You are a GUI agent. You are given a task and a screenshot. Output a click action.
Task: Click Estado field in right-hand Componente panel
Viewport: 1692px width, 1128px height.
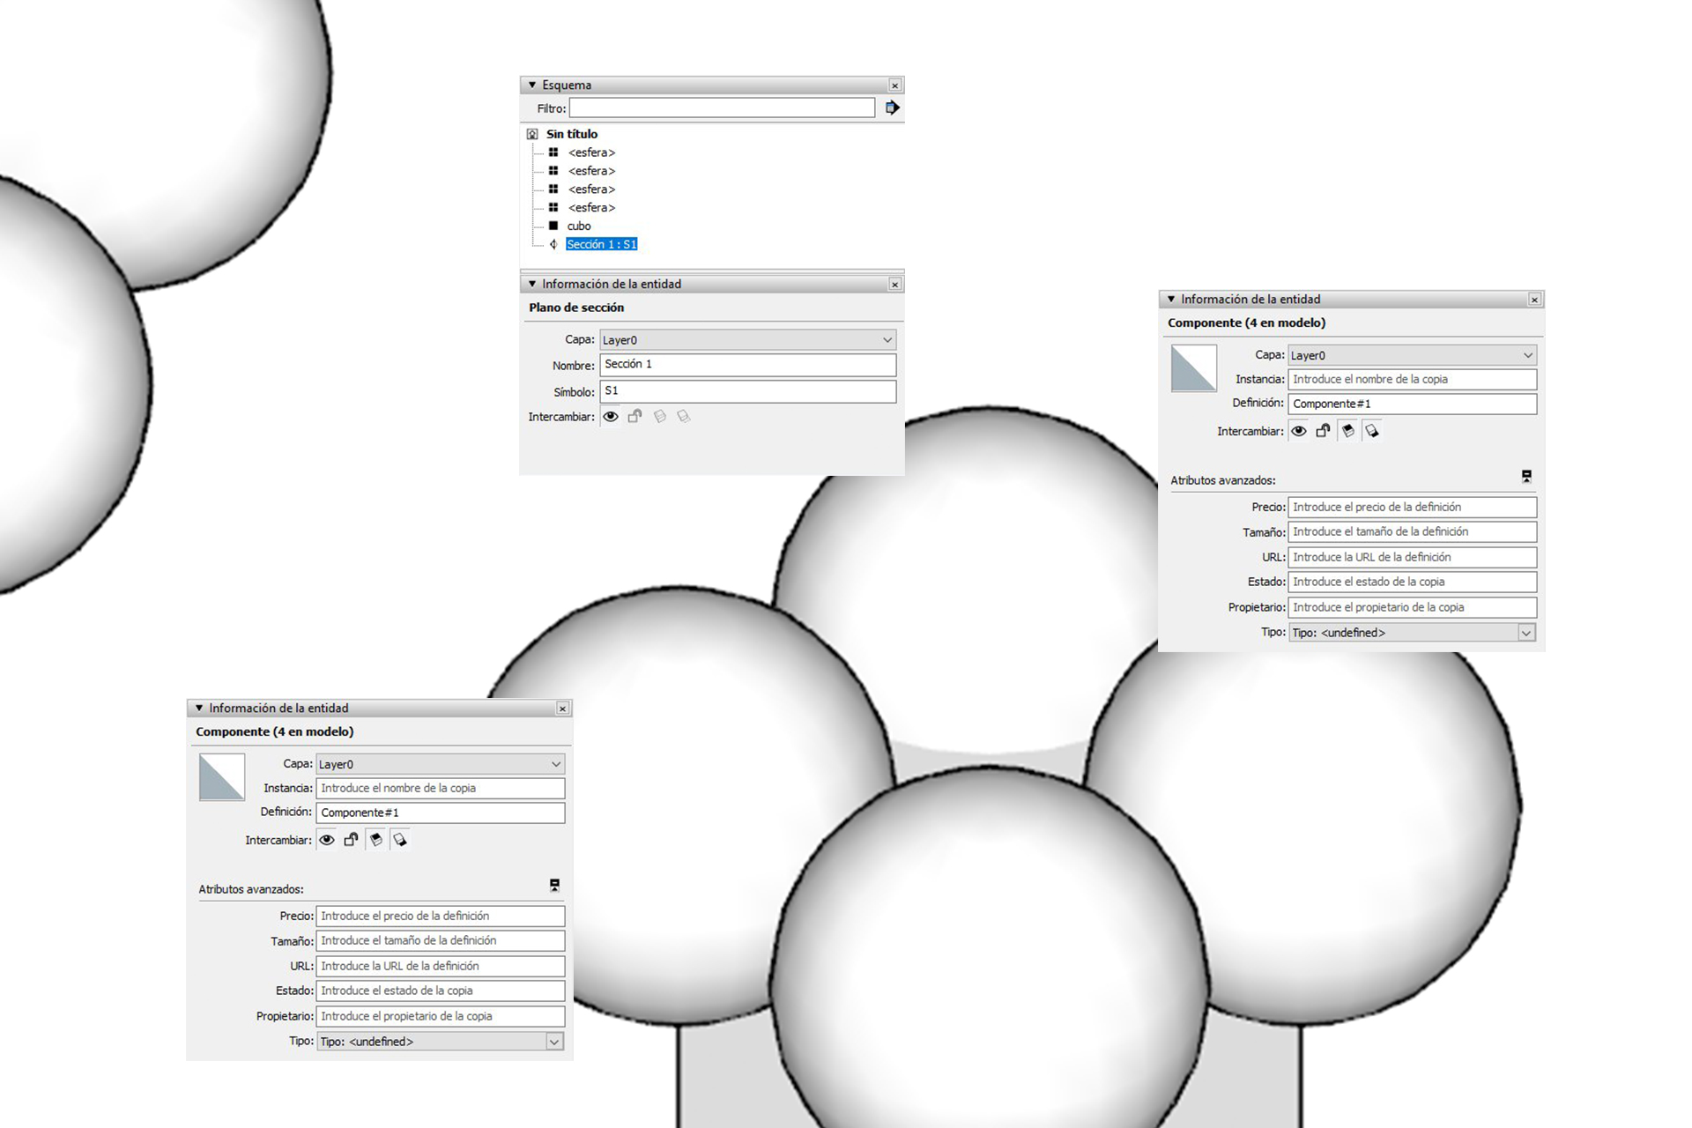click(x=1412, y=582)
